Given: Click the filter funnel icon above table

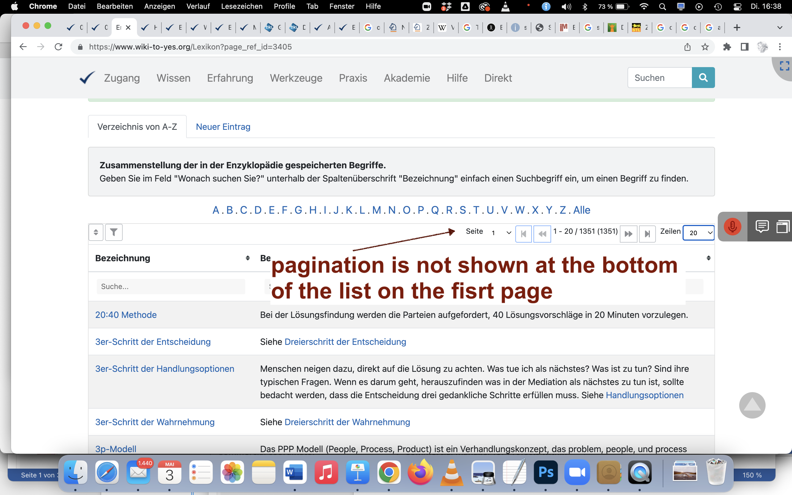Looking at the screenshot, I should pyautogui.click(x=114, y=232).
